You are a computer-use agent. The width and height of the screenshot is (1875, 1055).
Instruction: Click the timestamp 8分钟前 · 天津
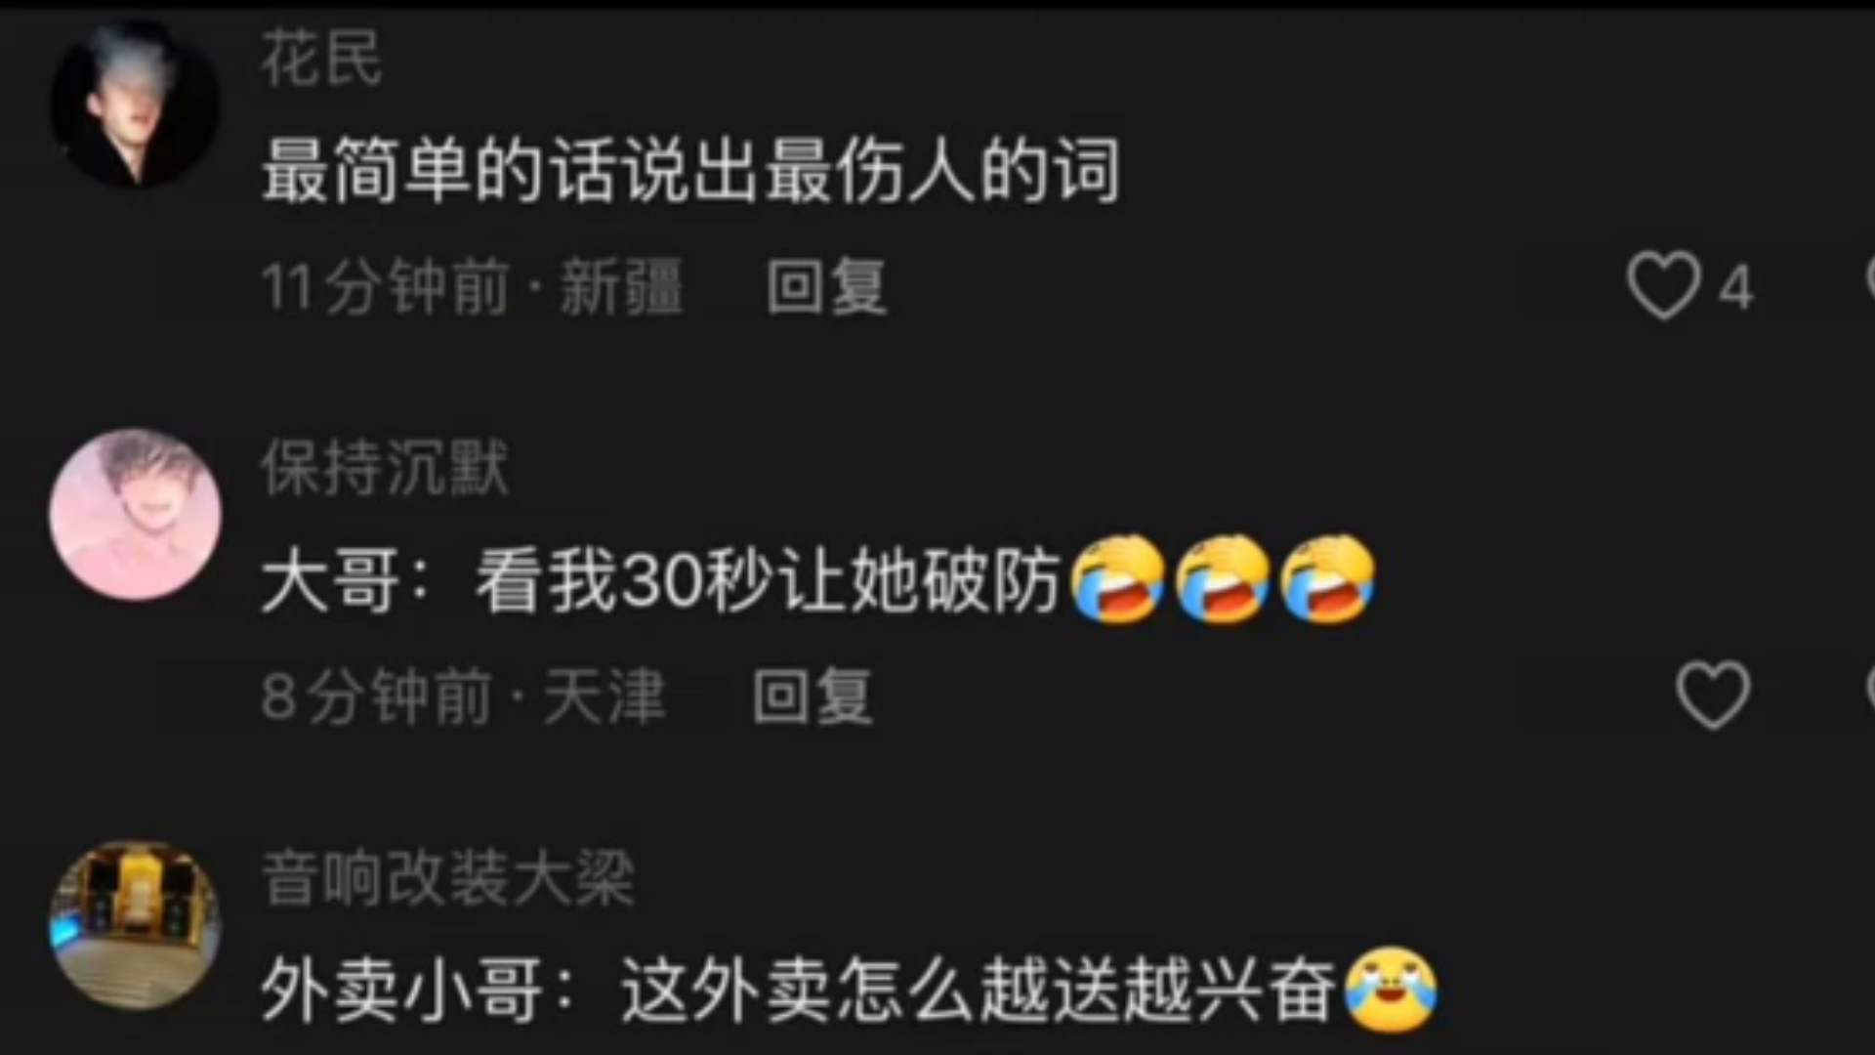point(464,696)
